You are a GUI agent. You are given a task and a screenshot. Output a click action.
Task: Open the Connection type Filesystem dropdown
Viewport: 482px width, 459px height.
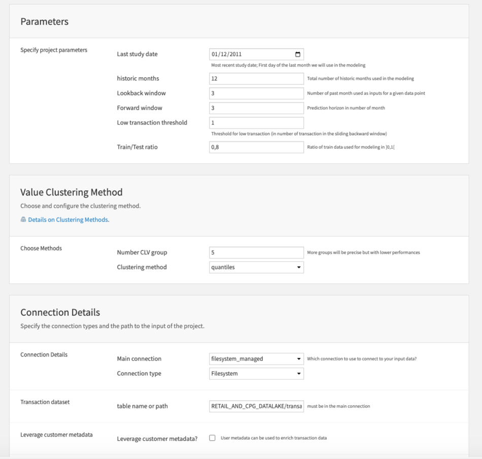(256, 374)
